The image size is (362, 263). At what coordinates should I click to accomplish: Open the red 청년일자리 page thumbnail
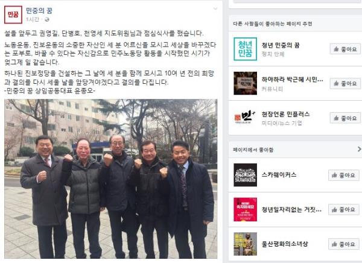(245, 209)
